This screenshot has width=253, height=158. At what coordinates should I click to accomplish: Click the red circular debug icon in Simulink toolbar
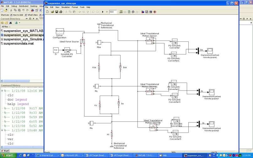(155, 12)
